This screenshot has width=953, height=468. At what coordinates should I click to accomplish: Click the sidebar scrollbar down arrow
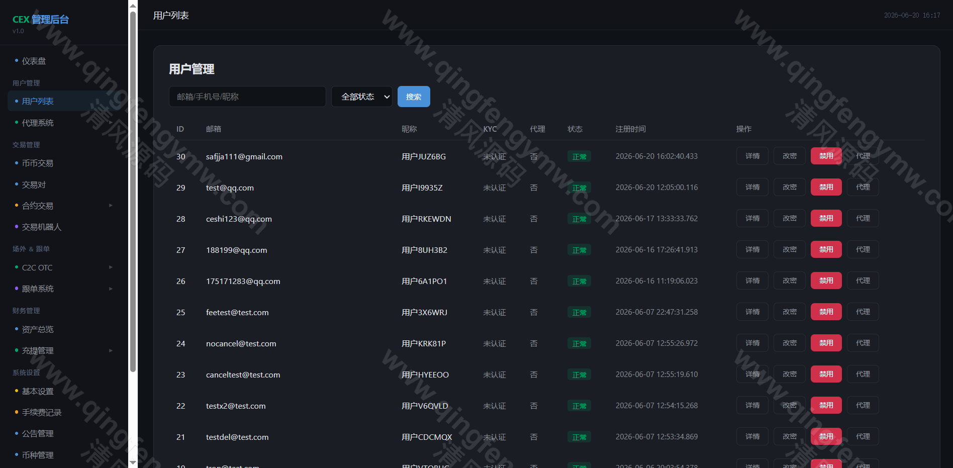[133, 462]
